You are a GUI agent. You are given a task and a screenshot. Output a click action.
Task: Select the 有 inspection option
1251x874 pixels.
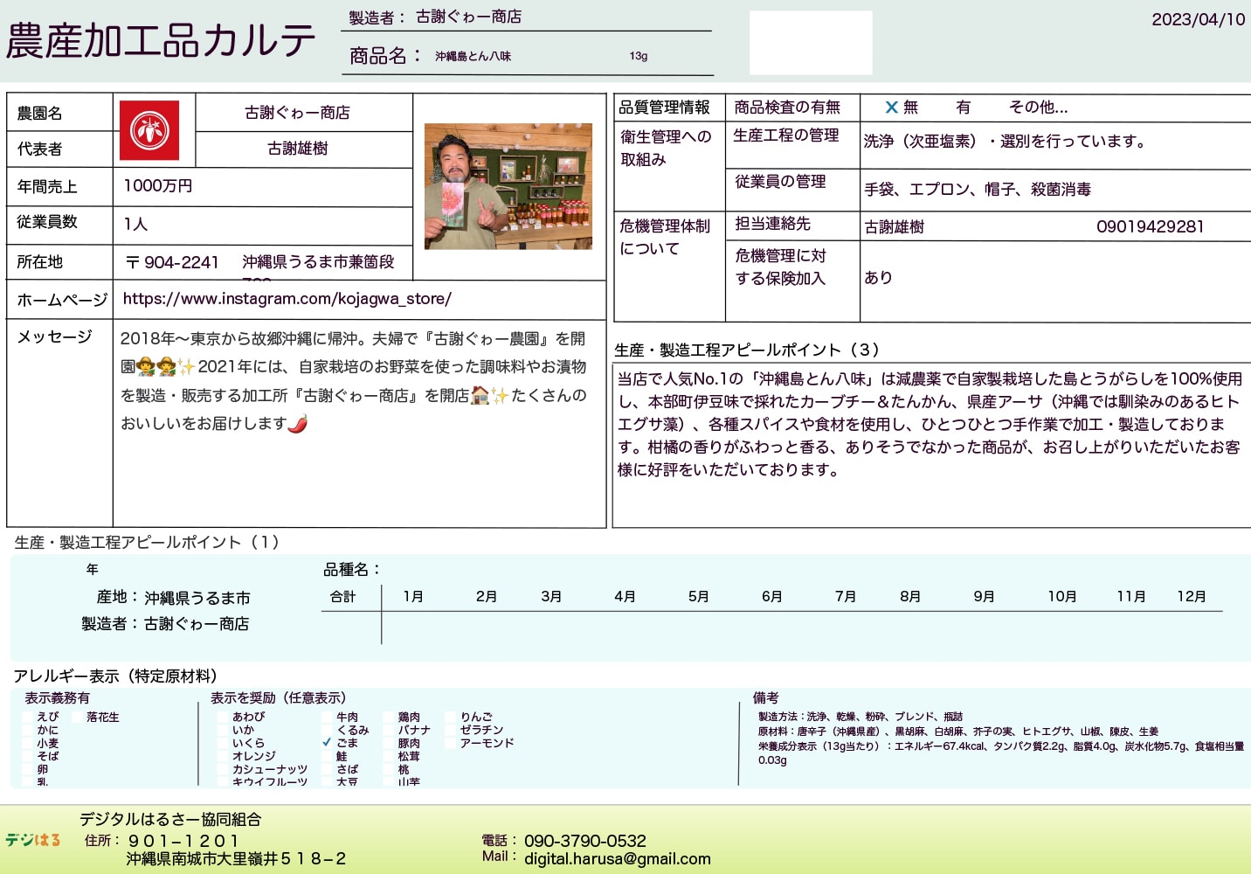(x=963, y=108)
